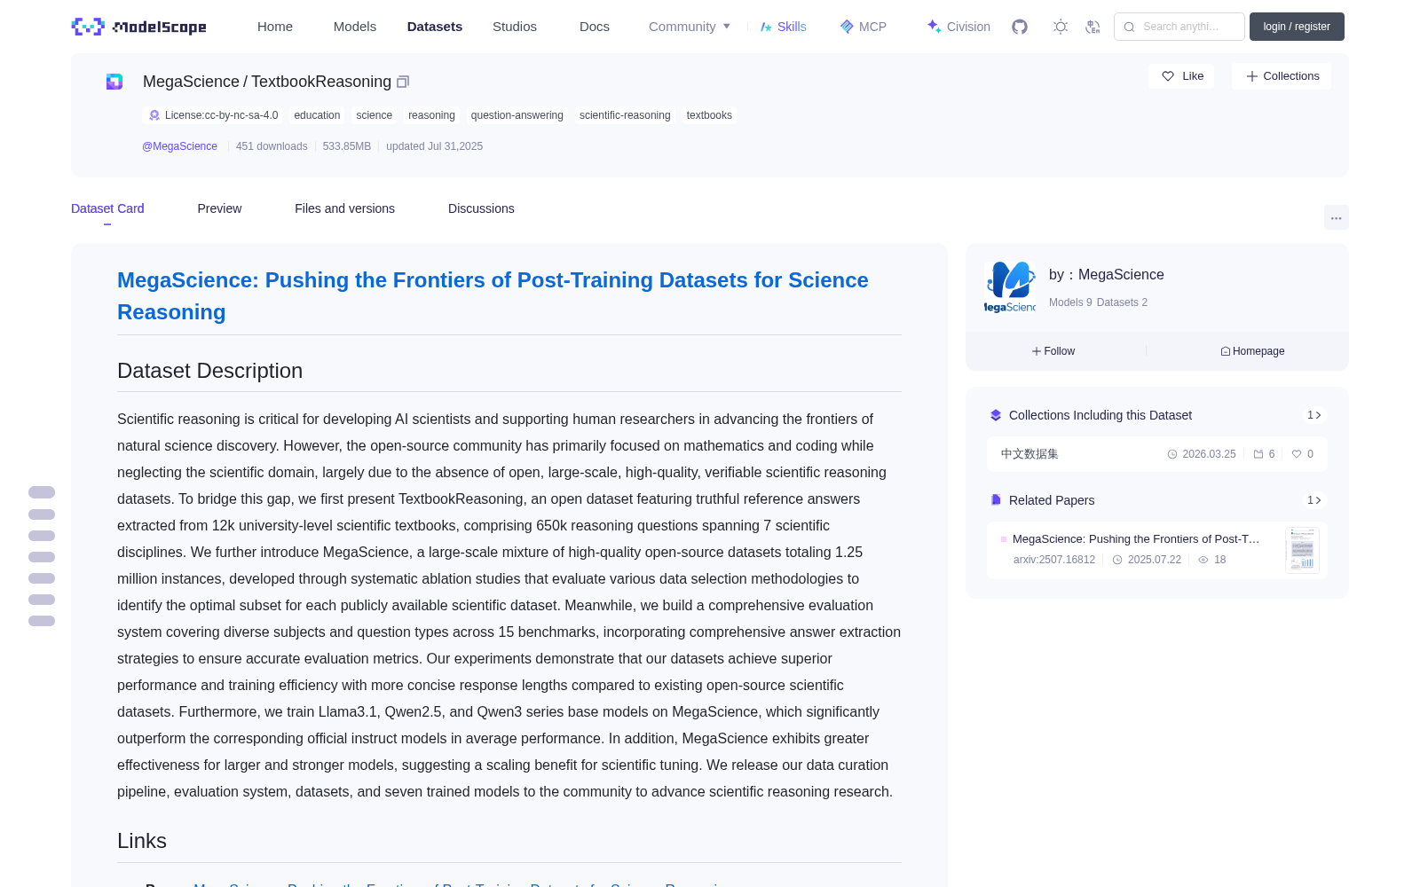The height and width of the screenshot is (887, 1420).
Task: Toggle the light/dark theme sun icon
Action: 1061,27
